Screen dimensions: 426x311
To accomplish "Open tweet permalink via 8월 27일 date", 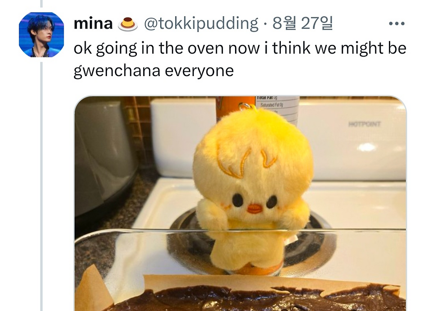I will (302, 23).
